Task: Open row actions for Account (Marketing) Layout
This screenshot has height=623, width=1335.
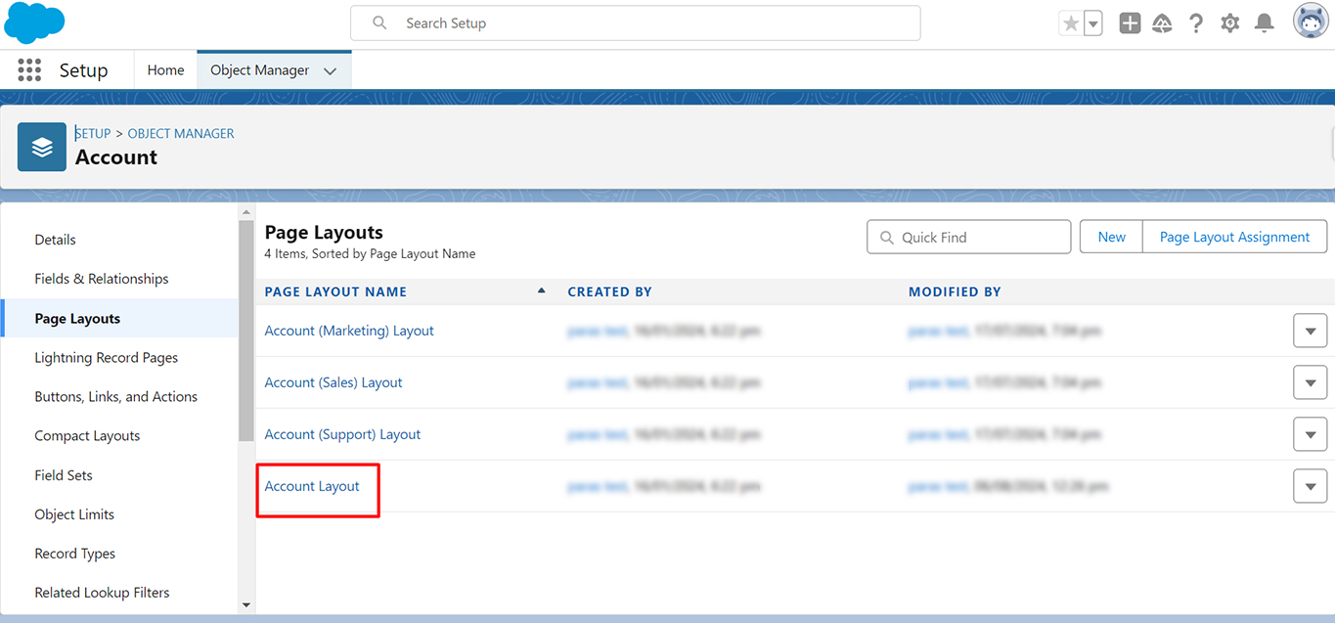Action: (x=1310, y=331)
